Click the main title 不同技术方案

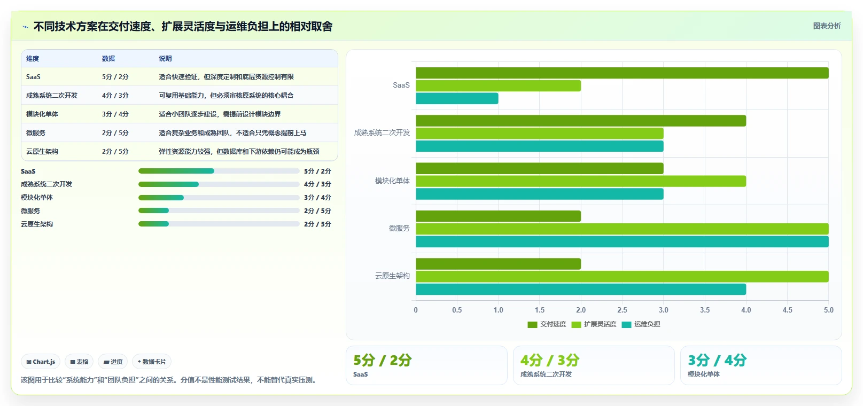click(x=183, y=27)
